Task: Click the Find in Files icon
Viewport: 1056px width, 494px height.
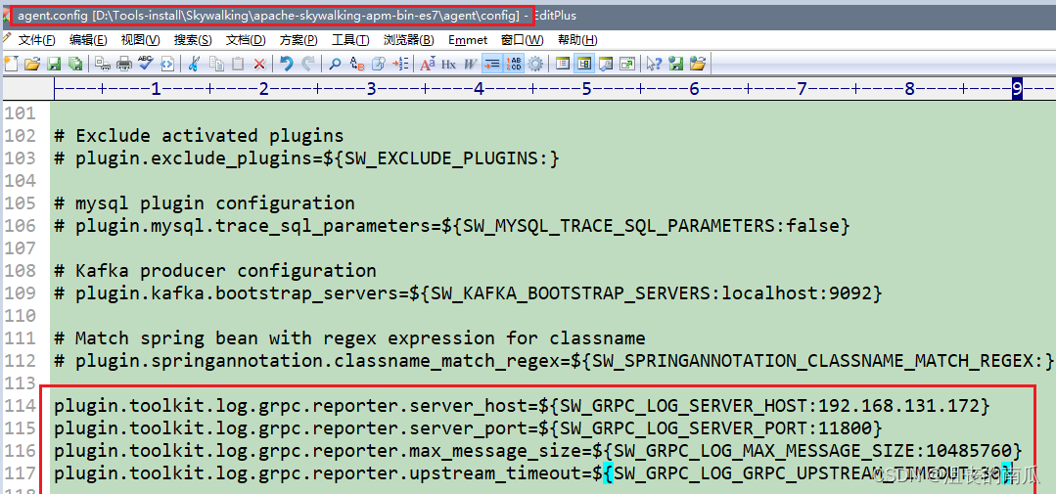Action: tap(379, 64)
